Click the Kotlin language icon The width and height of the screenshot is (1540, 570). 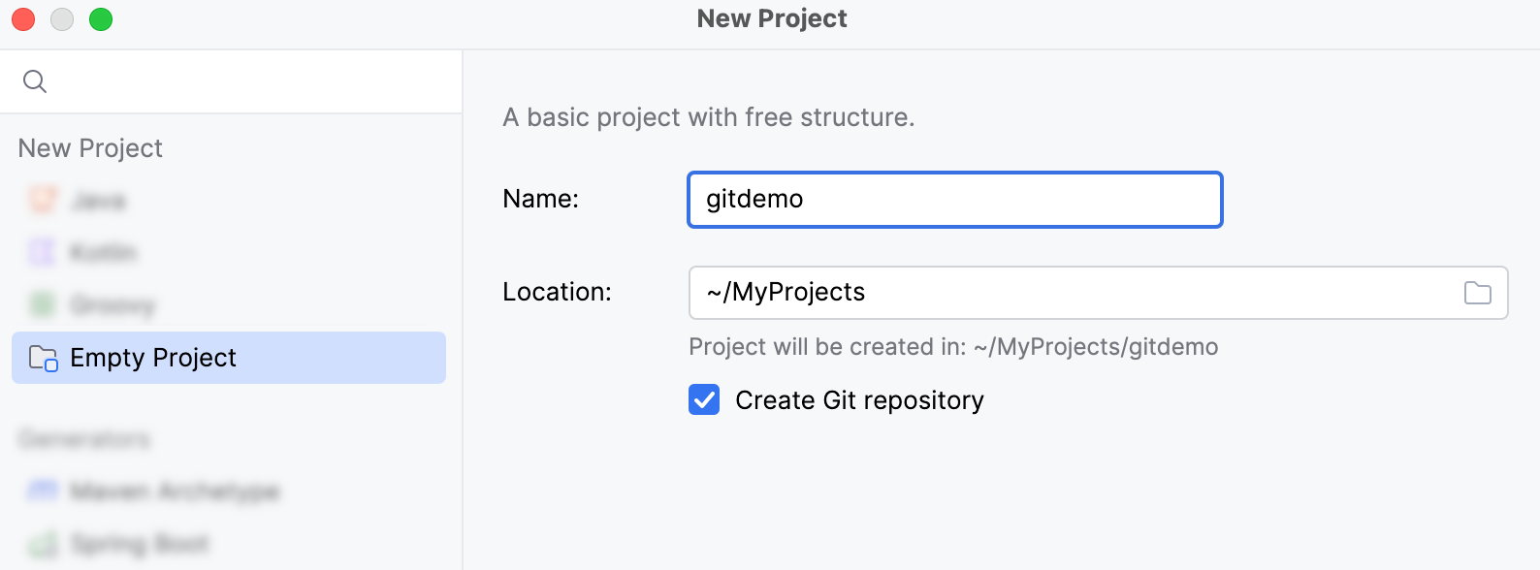click(x=42, y=252)
